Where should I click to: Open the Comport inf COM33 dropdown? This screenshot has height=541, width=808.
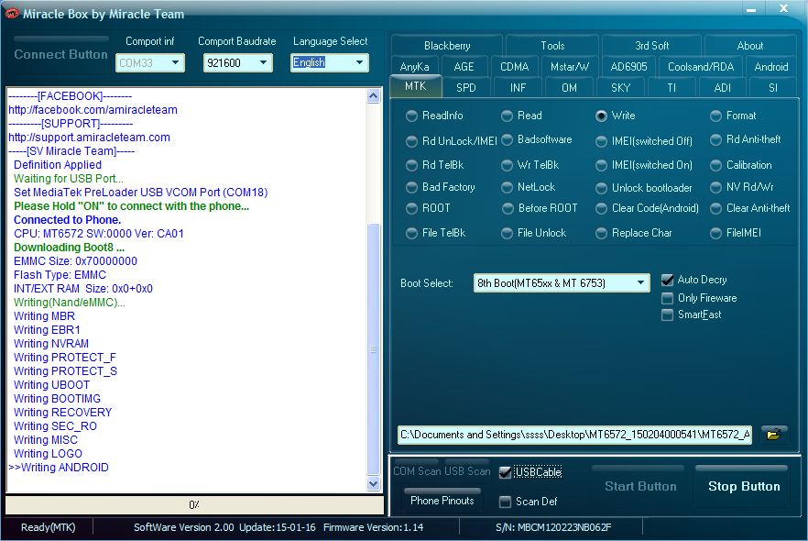[175, 63]
